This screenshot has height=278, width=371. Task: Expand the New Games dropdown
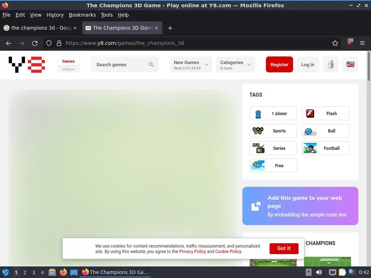pos(191,64)
